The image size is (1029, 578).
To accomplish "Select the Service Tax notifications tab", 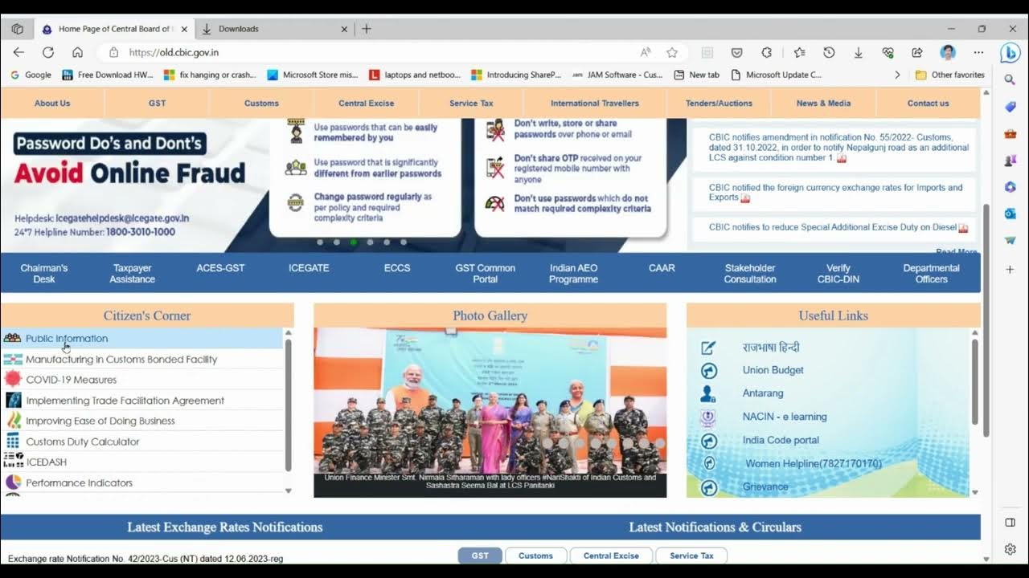I will 691,556.
